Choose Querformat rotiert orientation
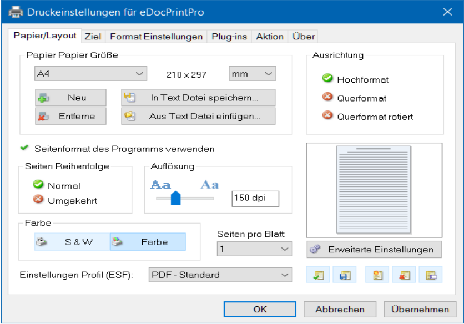 [367, 117]
